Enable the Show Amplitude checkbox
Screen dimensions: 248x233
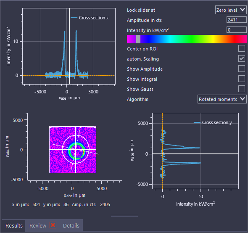click(242, 69)
